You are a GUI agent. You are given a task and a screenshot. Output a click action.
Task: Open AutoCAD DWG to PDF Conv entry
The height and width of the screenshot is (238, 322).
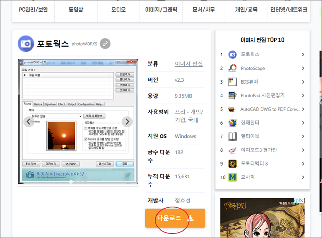click(x=270, y=109)
